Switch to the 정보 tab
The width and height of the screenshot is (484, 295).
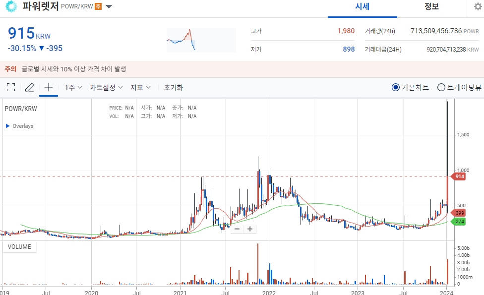pos(431,6)
